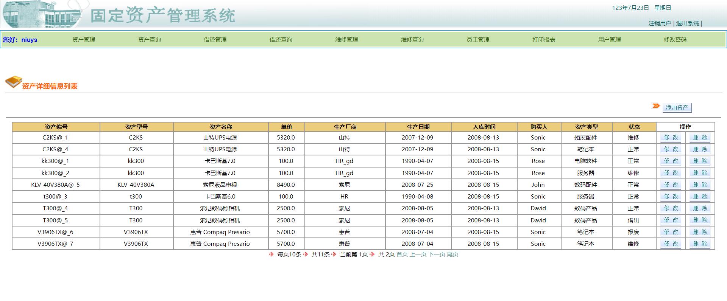Click price cell 8490.0
The width and height of the screenshot is (727, 301).
point(286,185)
